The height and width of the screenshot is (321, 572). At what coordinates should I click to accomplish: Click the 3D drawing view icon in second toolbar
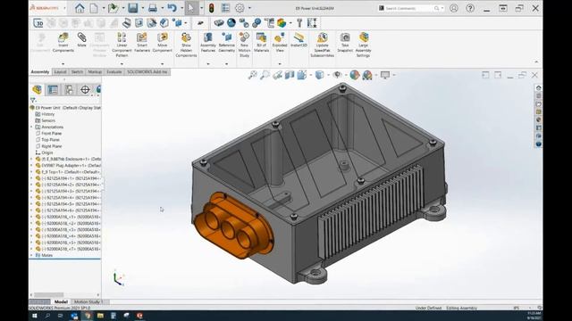pyautogui.click(x=38, y=23)
